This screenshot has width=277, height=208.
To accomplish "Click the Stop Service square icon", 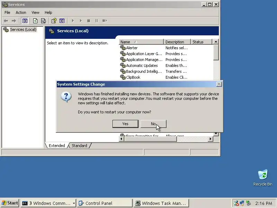I will (89, 21).
